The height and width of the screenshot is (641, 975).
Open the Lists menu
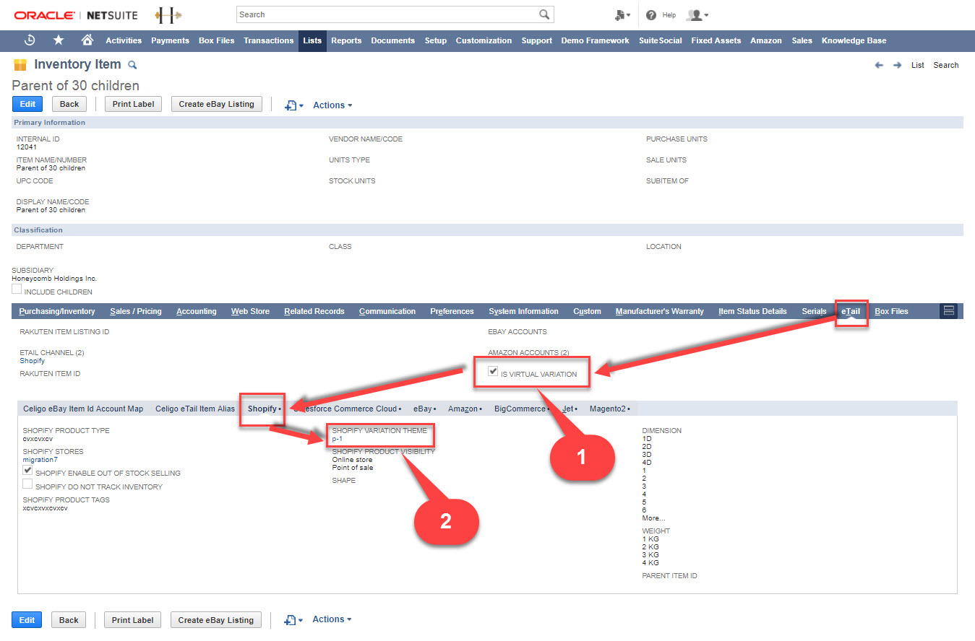click(x=312, y=40)
